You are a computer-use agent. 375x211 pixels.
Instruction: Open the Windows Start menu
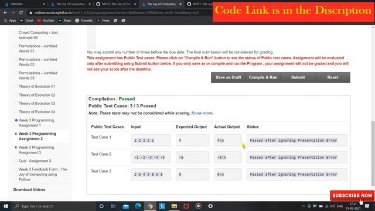(6, 206)
